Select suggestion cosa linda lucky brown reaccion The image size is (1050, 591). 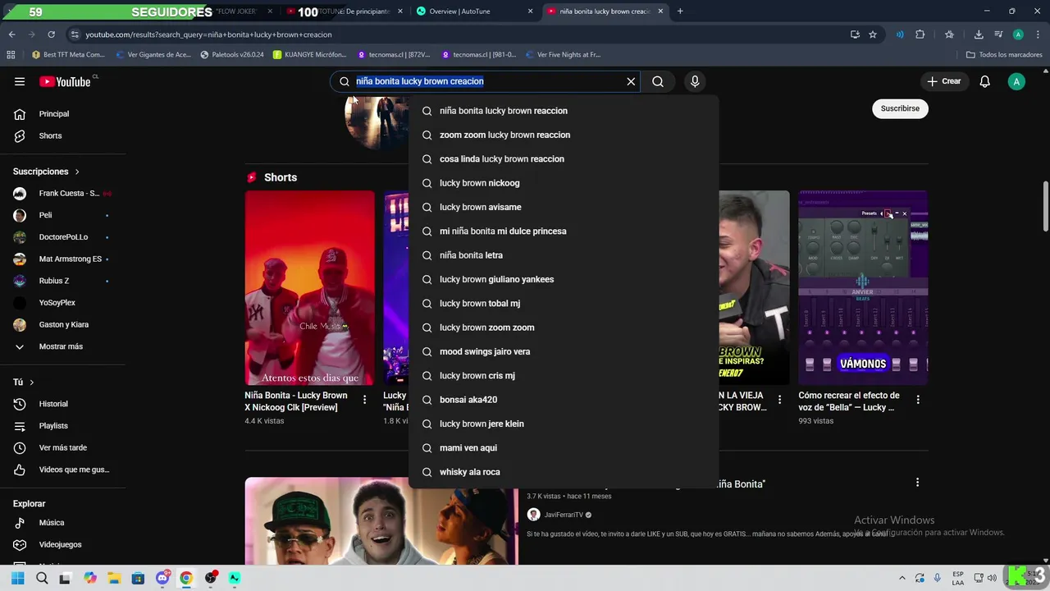(x=564, y=159)
